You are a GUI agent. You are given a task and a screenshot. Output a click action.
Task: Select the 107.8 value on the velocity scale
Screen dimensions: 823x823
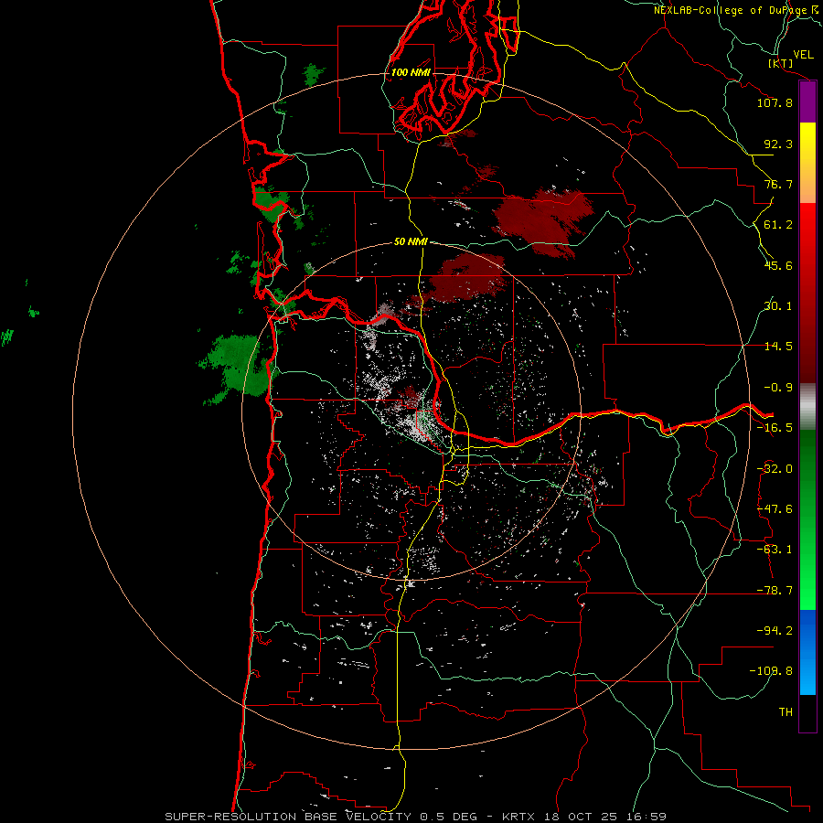coord(775,102)
